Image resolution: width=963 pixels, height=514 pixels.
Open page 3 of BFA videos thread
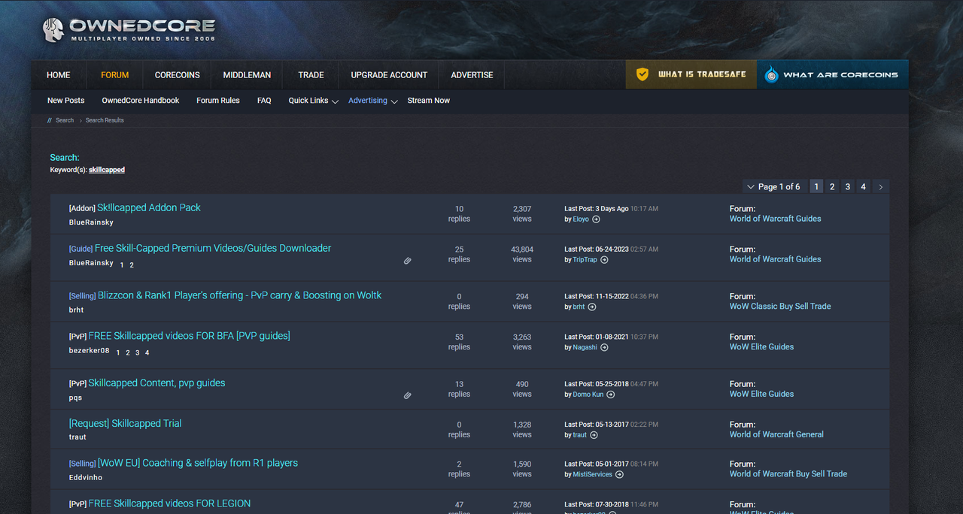tap(137, 352)
